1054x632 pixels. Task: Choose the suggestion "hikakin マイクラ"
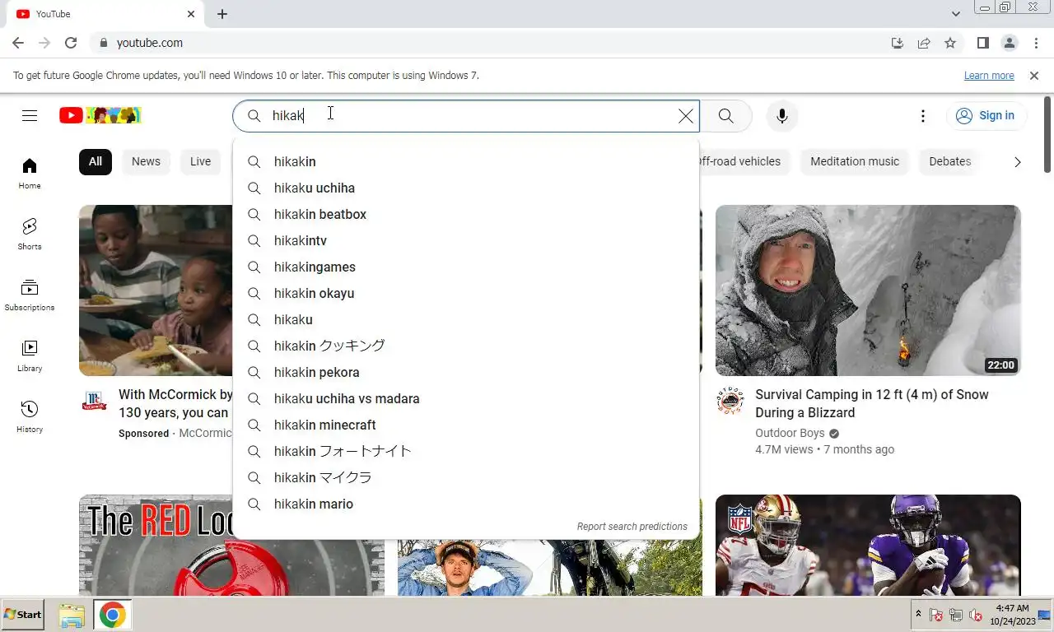tap(466, 477)
